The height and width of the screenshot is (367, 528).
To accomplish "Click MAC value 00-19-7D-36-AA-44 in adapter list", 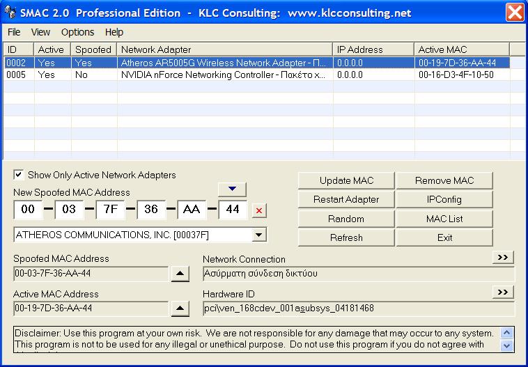I will click(457, 63).
